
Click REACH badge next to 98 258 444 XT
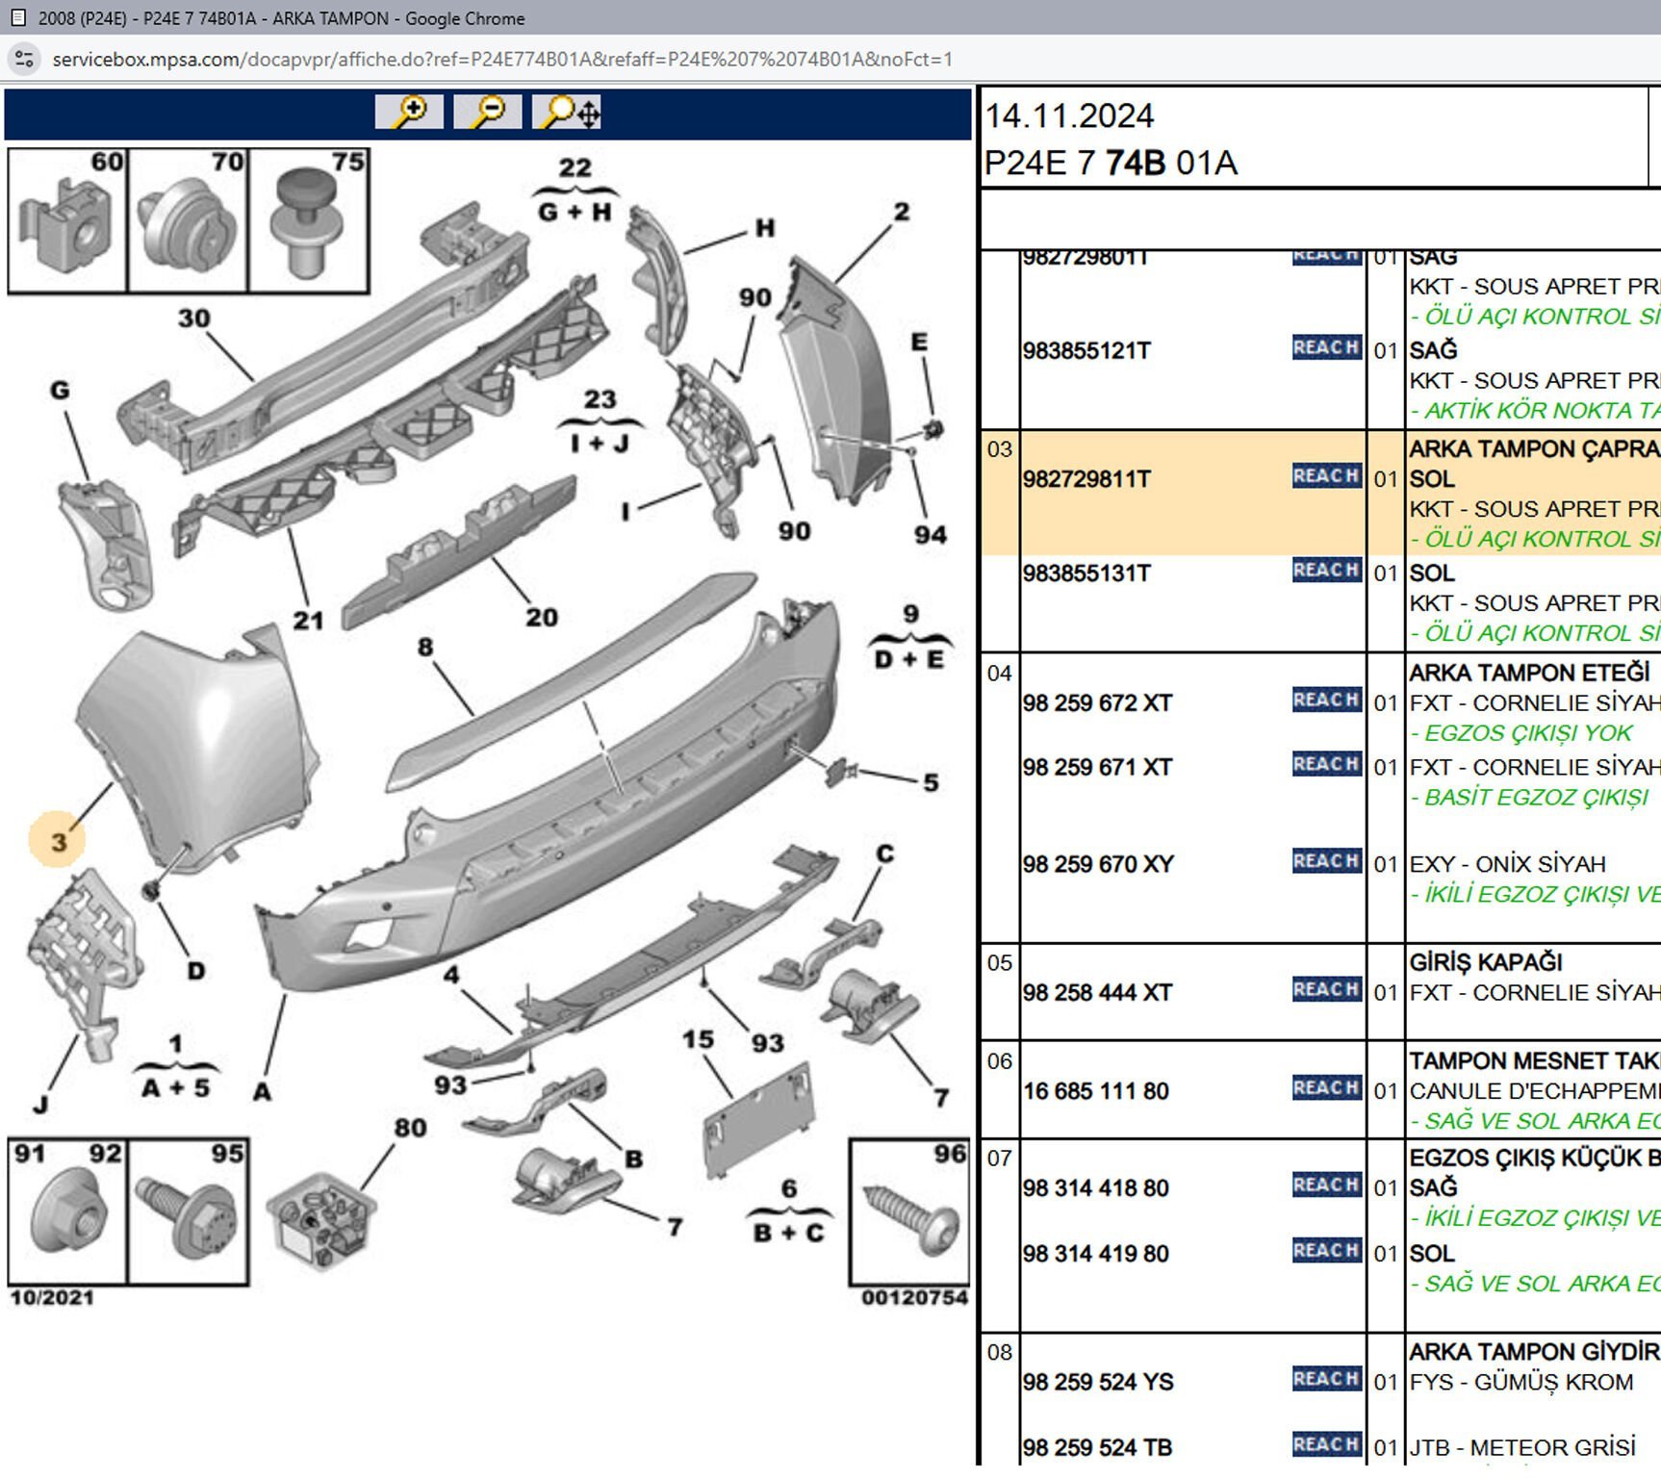pyautogui.click(x=1326, y=990)
